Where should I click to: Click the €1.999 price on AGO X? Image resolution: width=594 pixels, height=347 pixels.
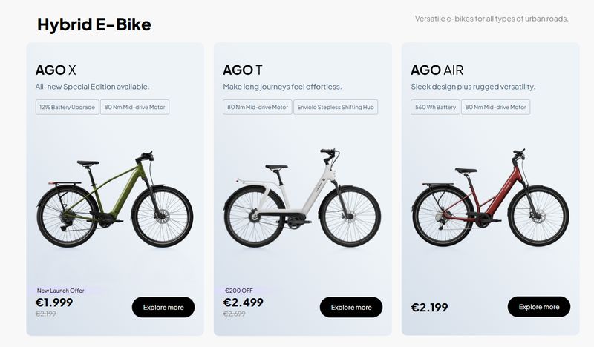[54, 303]
